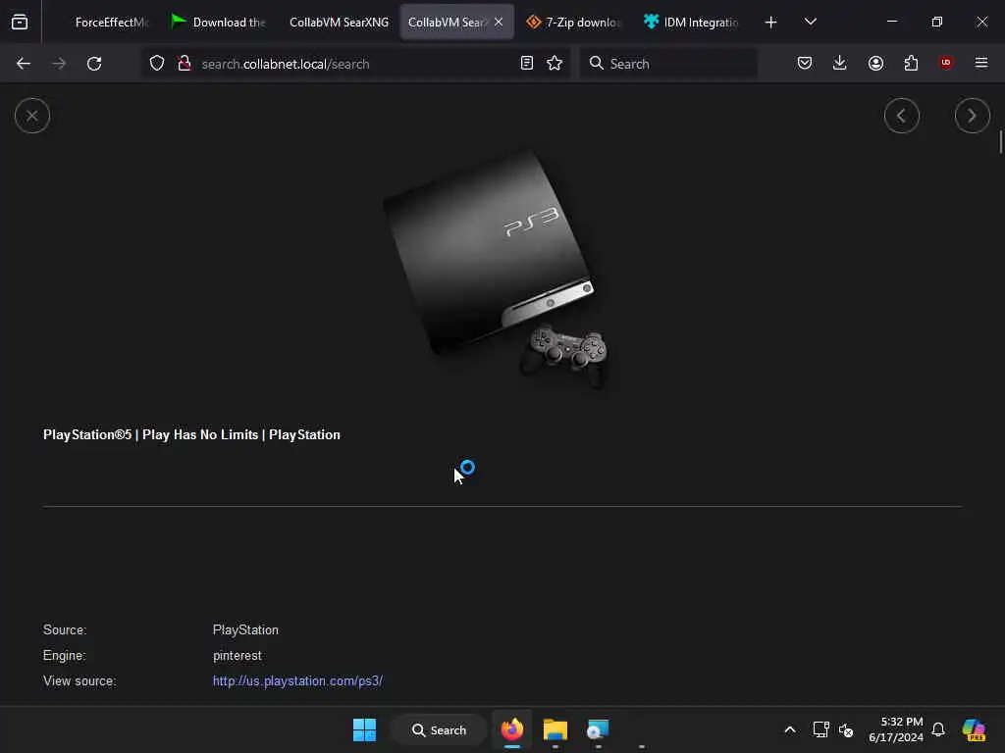List all tabs dropdown arrow
The image size is (1005, 753).
click(810, 23)
